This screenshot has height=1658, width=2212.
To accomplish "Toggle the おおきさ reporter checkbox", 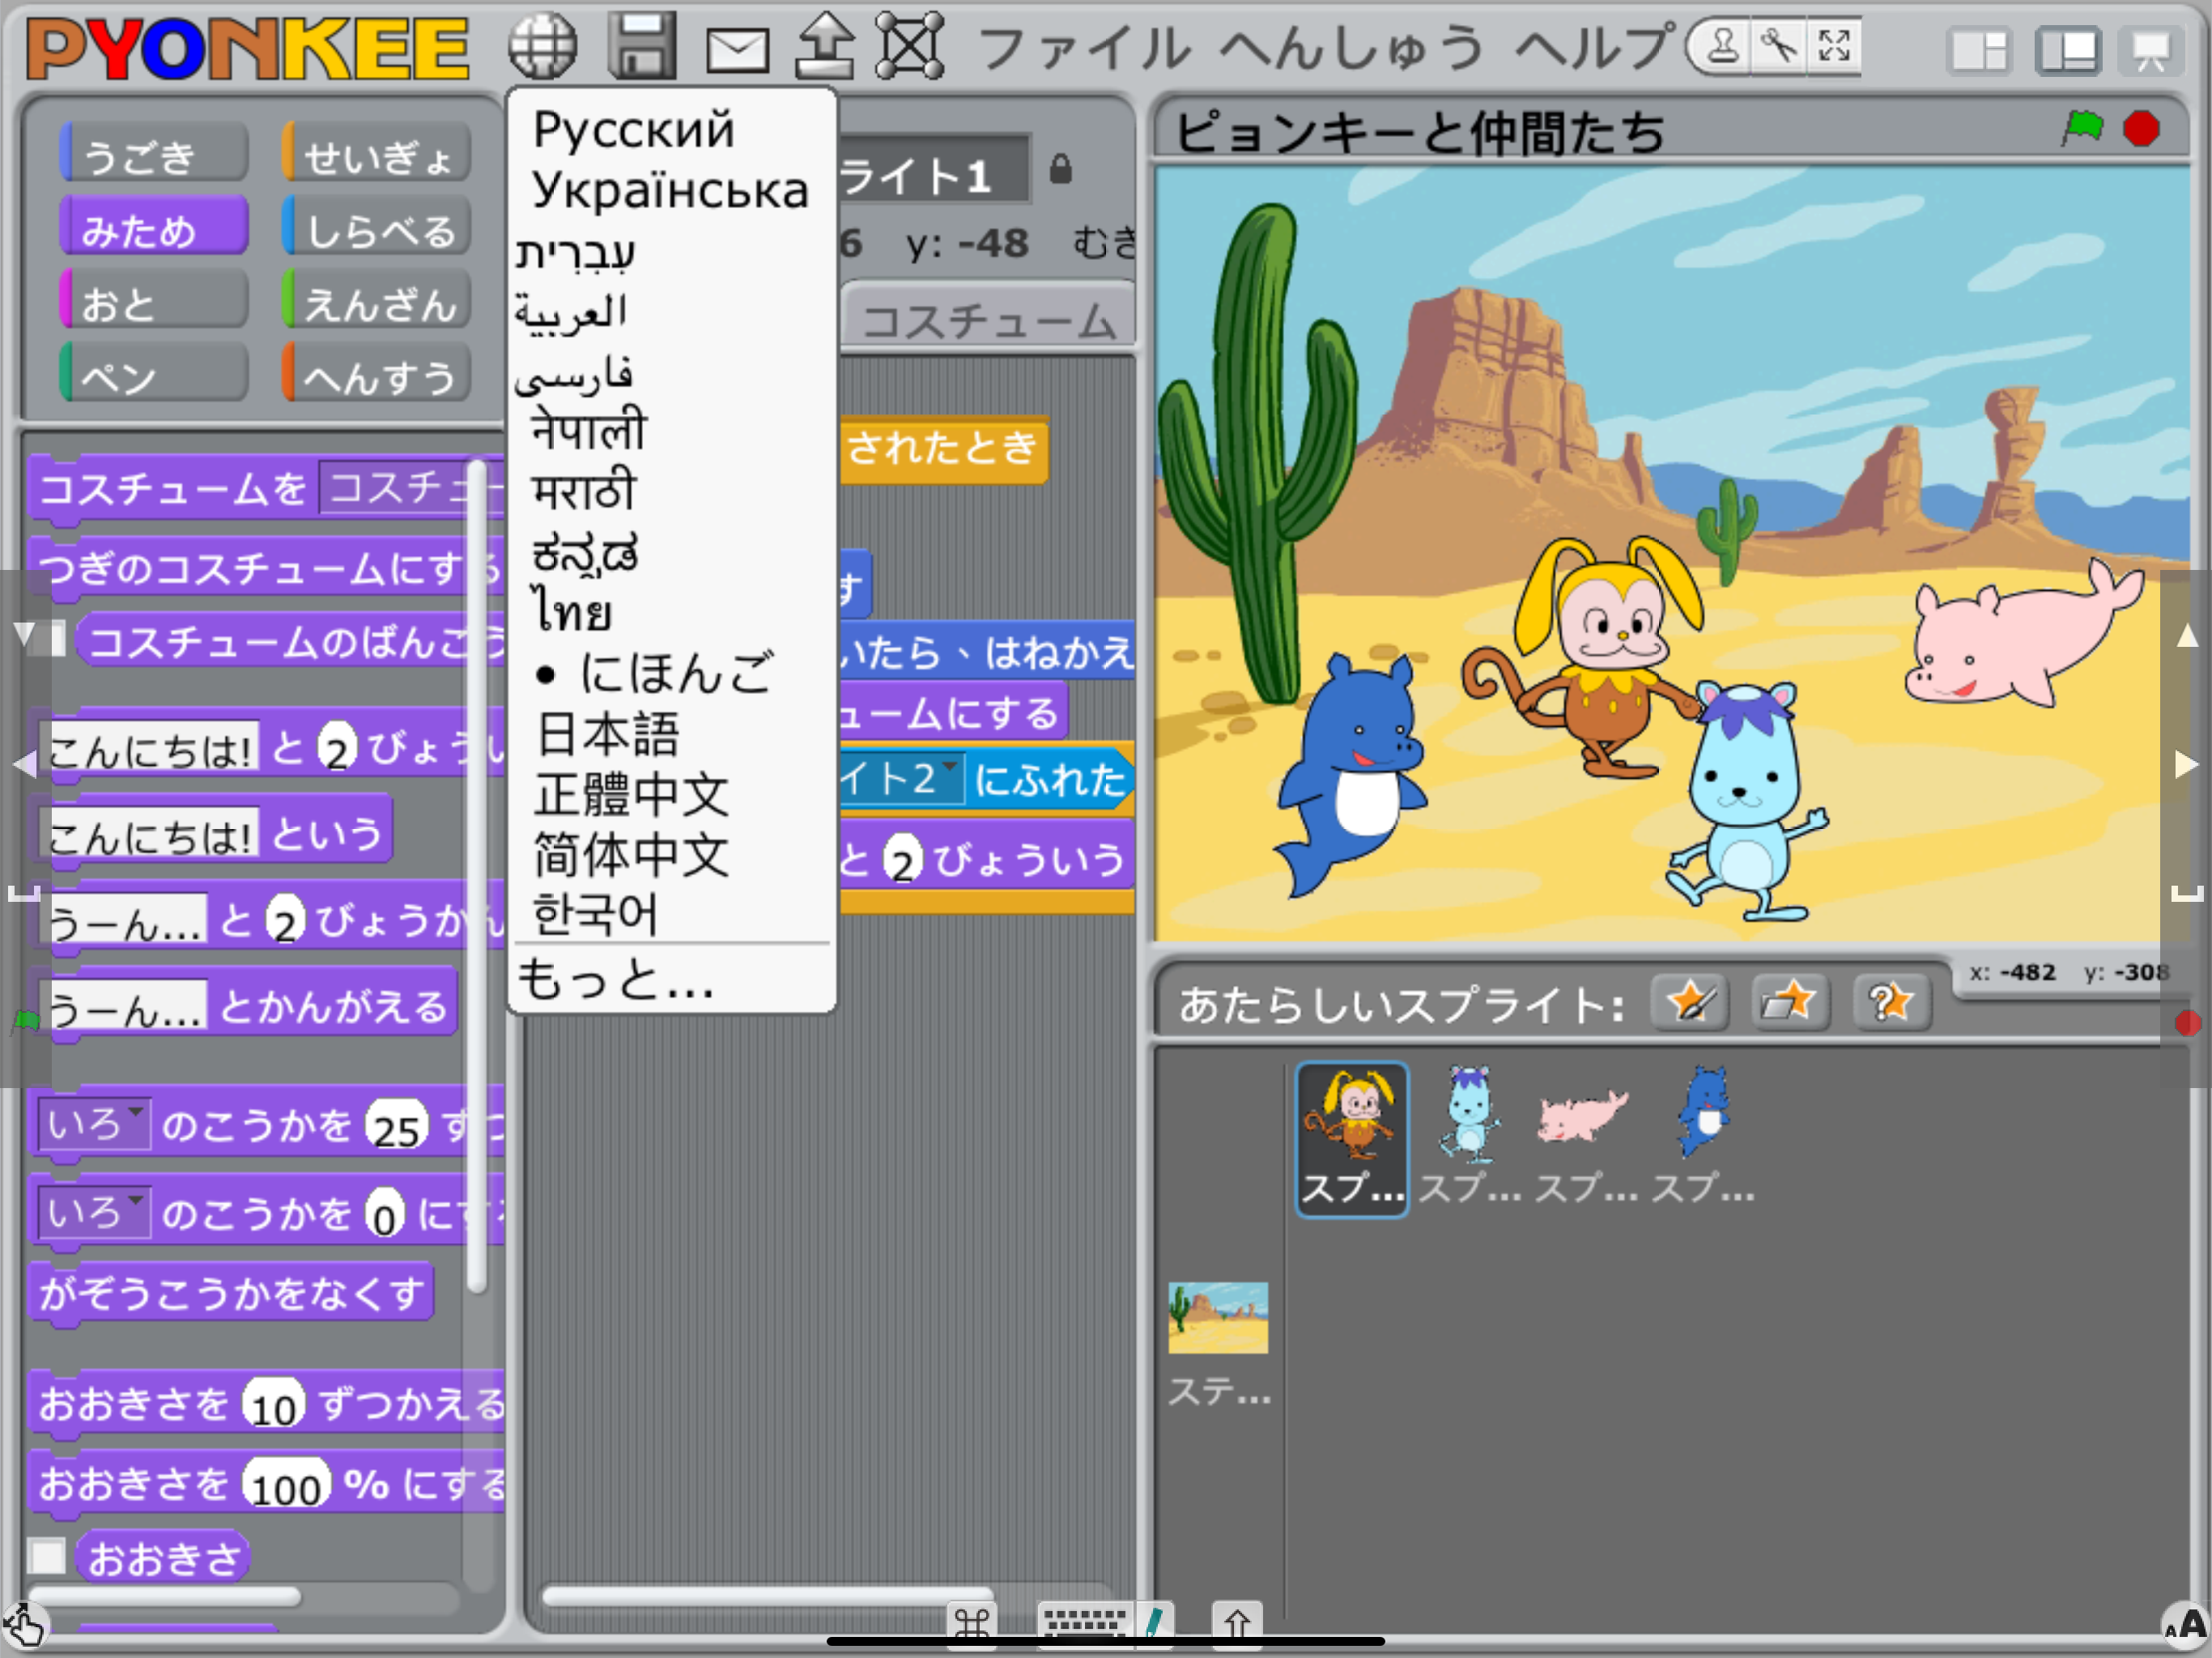I will tap(46, 1556).
